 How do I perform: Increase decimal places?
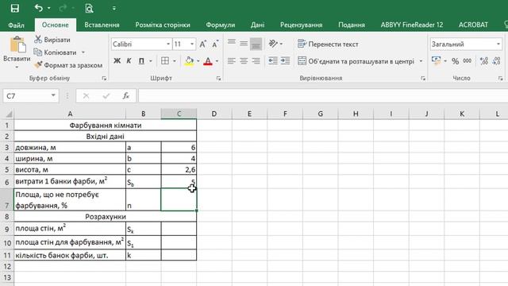484,61
